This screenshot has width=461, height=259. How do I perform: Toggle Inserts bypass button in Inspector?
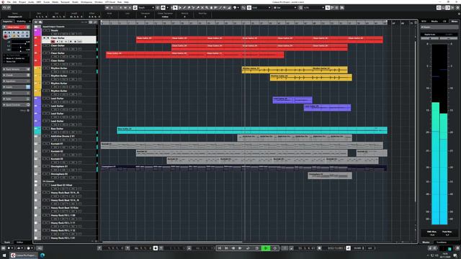pos(28,87)
